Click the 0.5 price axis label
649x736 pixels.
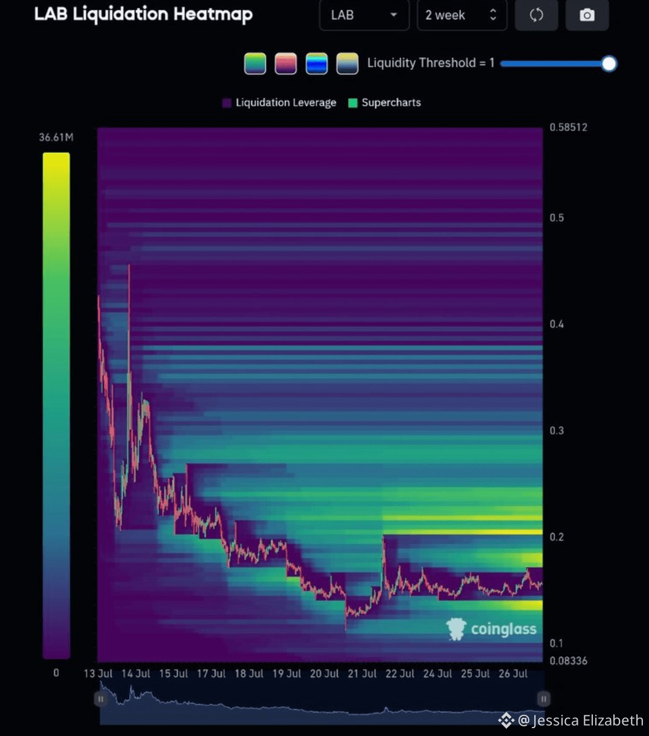(557, 218)
